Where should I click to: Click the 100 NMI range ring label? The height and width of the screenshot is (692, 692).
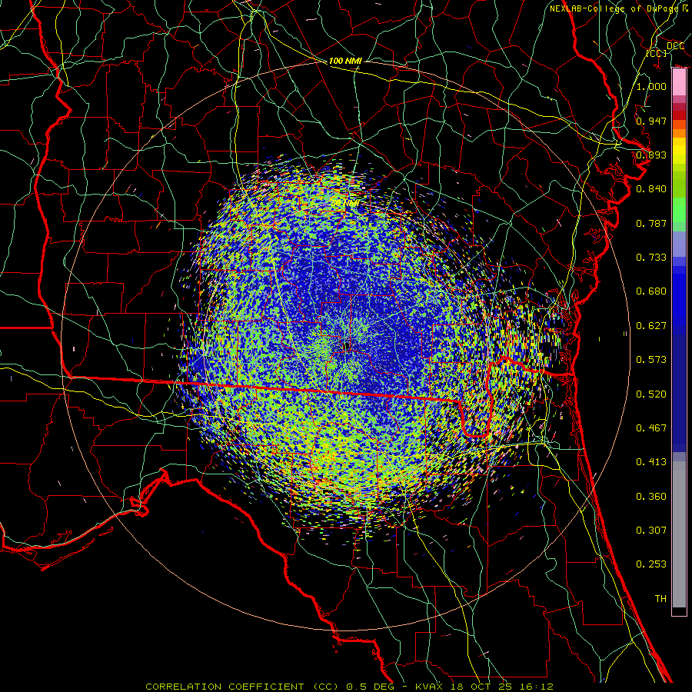pos(345,61)
